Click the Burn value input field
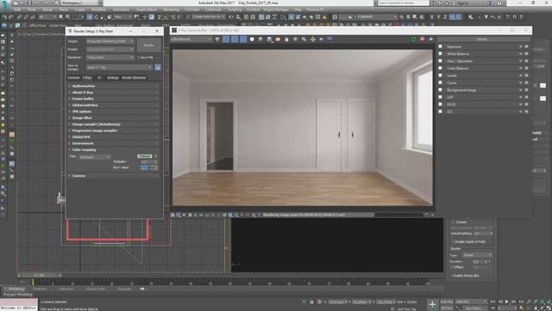The image size is (552, 311). [147, 168]
